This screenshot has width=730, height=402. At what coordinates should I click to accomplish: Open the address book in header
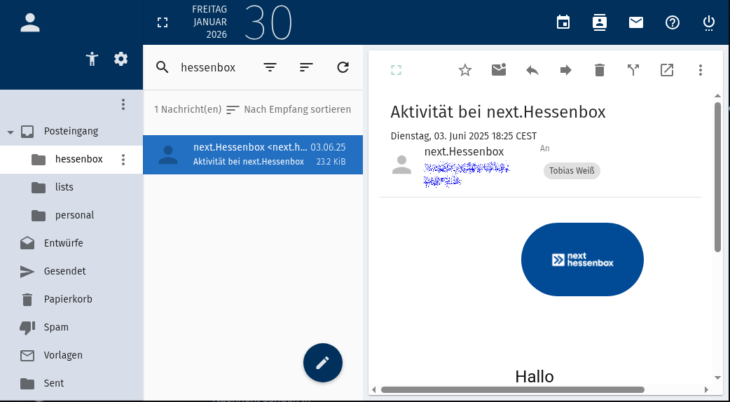600,22
